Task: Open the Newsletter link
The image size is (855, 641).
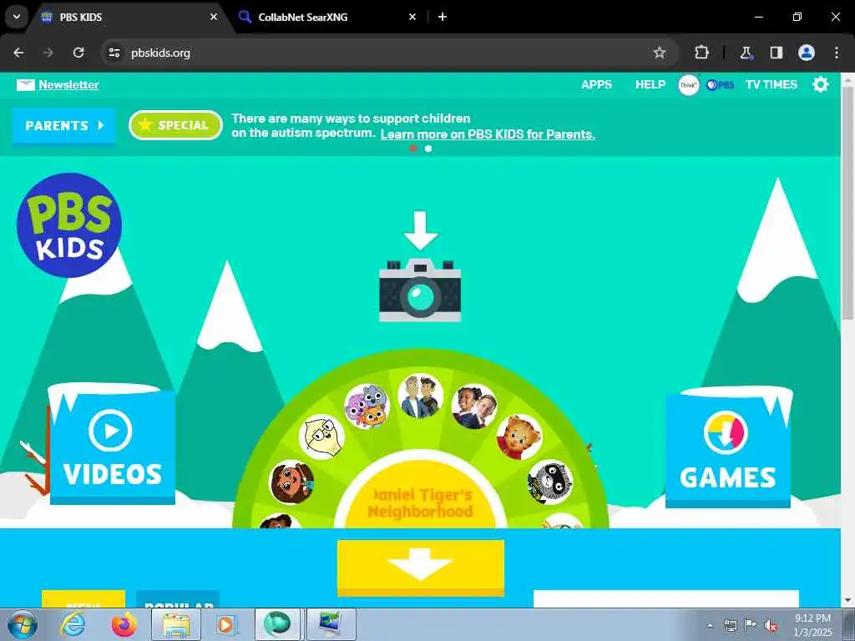Action: [68, 85]
